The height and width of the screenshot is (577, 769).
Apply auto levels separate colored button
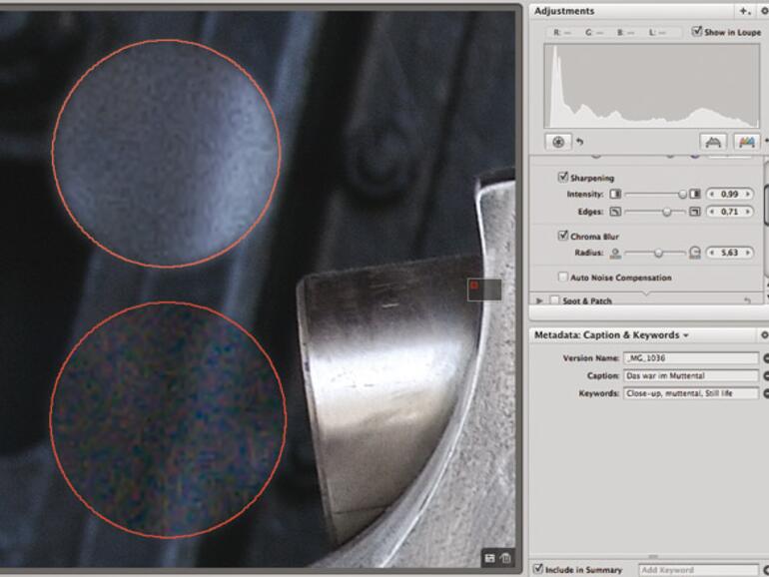tap(746, 142)
